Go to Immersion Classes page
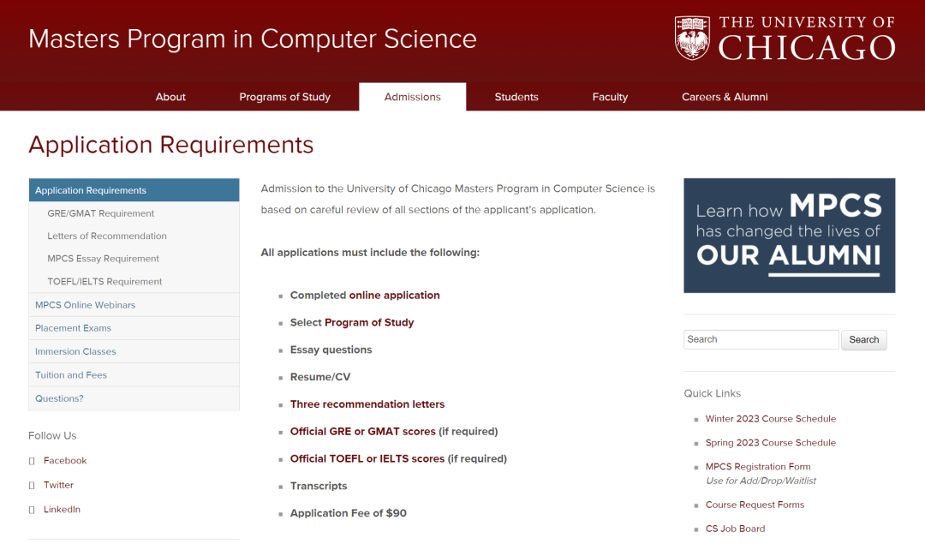925x544 pixels. (75, 351)
